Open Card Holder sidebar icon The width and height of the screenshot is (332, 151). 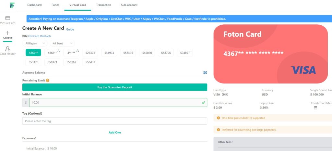click(8, 49)
